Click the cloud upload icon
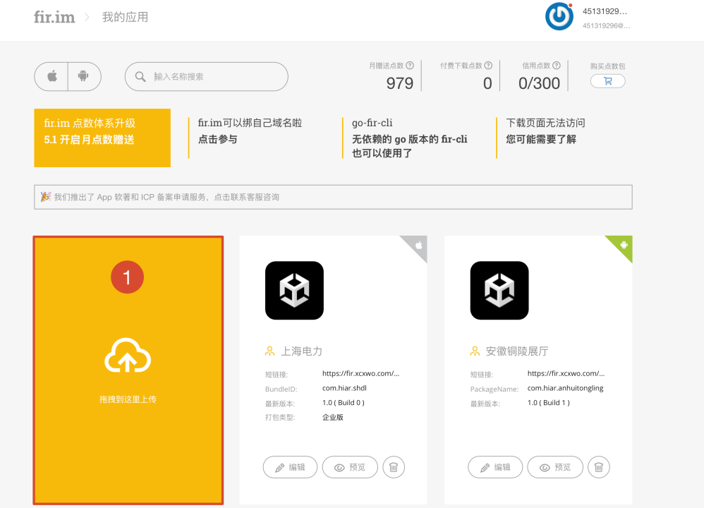Viewport: 704px width, 508px height. pyautogui.click(x=128, y=356)
